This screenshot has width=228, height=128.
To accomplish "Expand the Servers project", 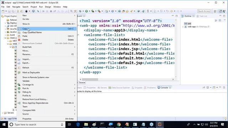I will tap(2, 113).
